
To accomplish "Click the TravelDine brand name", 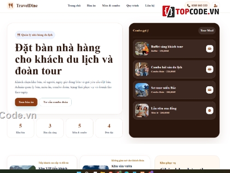I will click(x=27, y=6).
